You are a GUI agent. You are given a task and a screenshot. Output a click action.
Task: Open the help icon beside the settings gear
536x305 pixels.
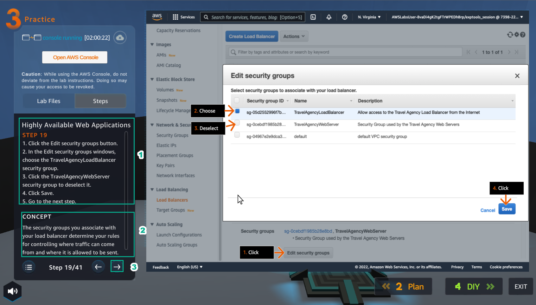(523, 35)
